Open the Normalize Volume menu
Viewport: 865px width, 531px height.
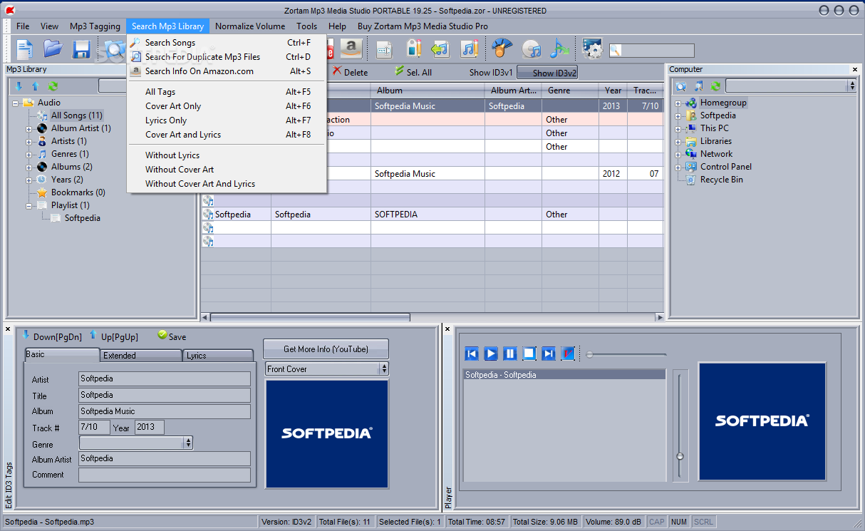pyautogui.click(x=250, y=26)
